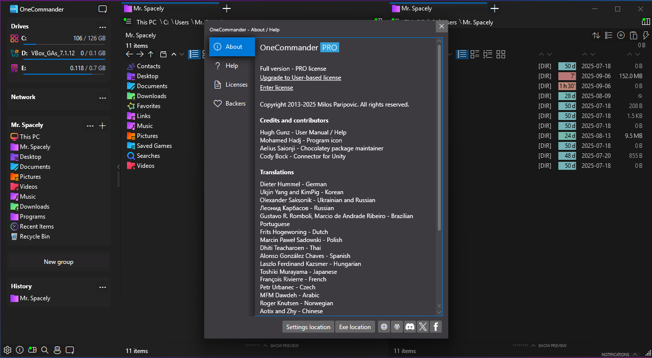Expand the Notifications panel
Screen dimensions: 652x358
click(619, 355)
